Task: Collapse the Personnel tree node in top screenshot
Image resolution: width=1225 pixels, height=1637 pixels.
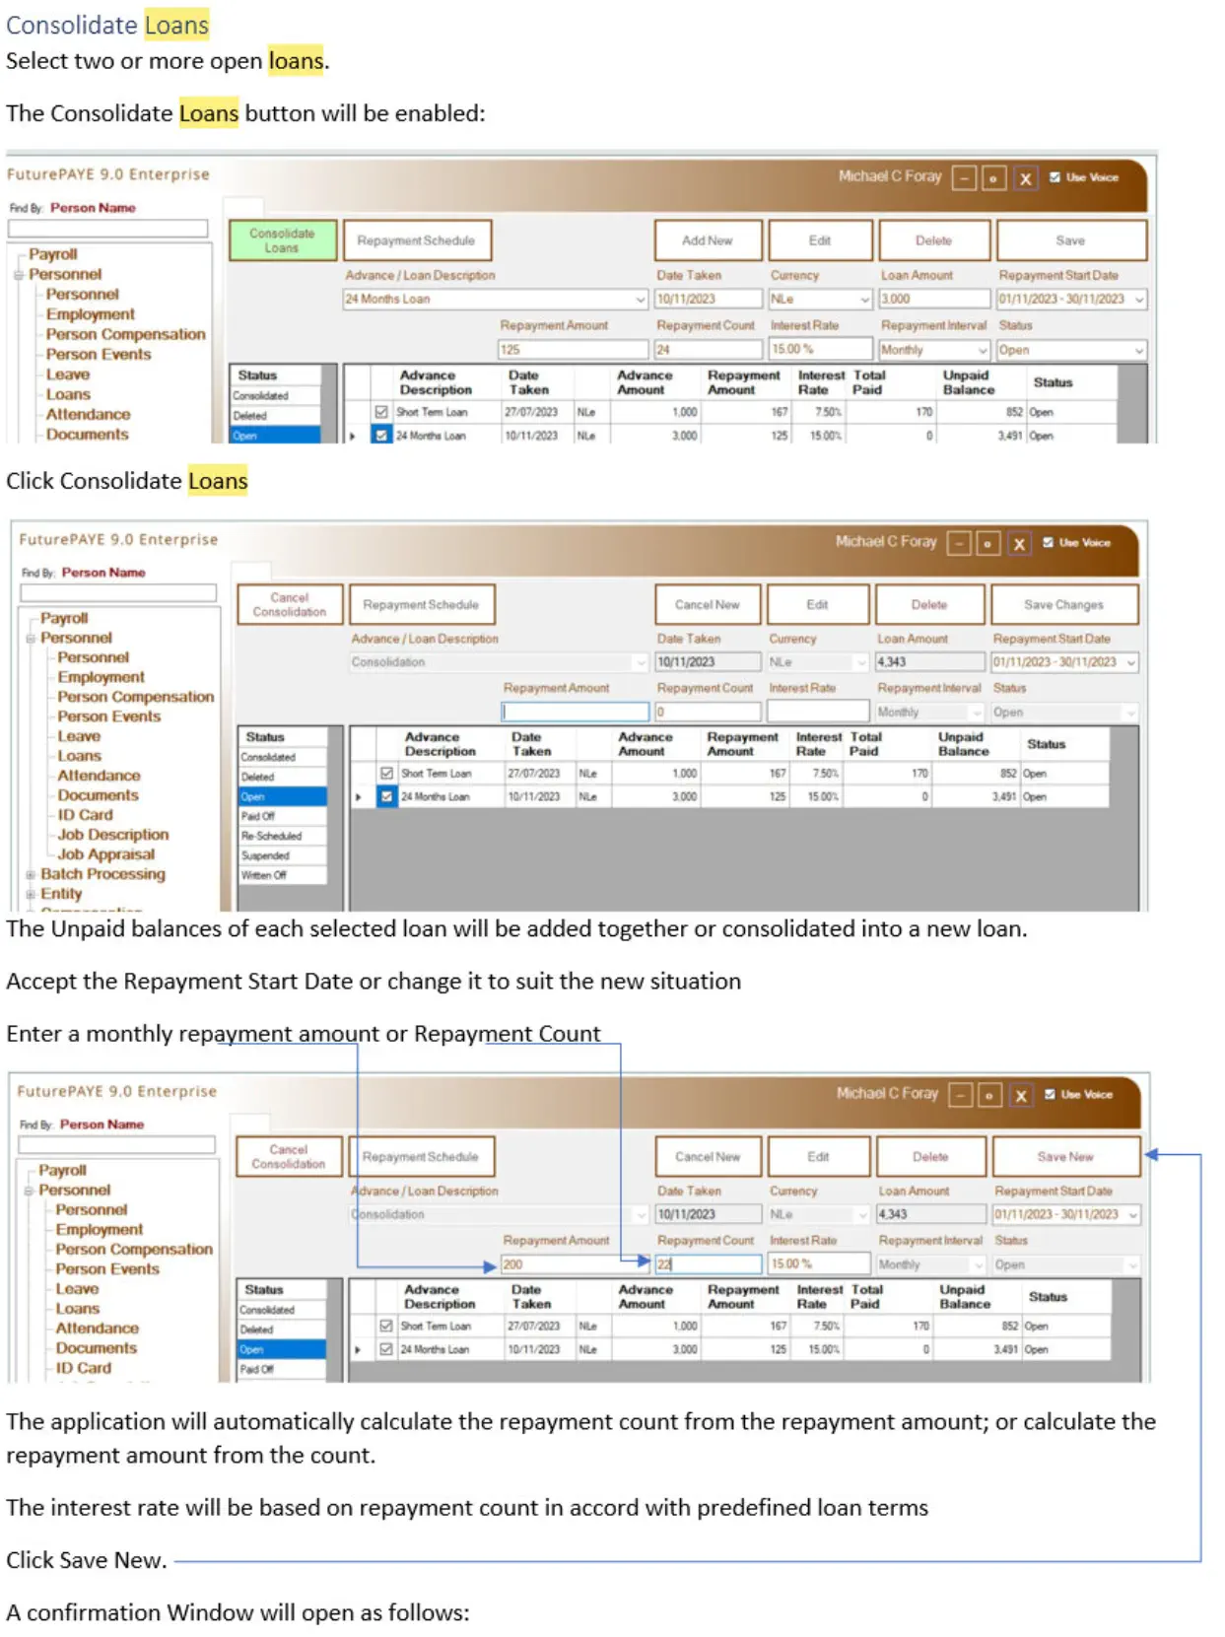Action: pos(19,275)
